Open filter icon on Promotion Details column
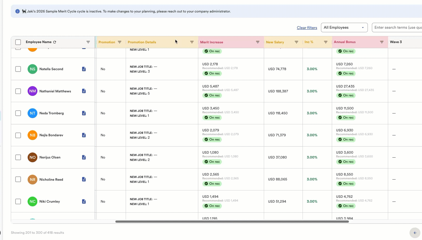Image resolution: width=422 pixels, height=240 pixels. pyautogui.click(x=192, y=42)
